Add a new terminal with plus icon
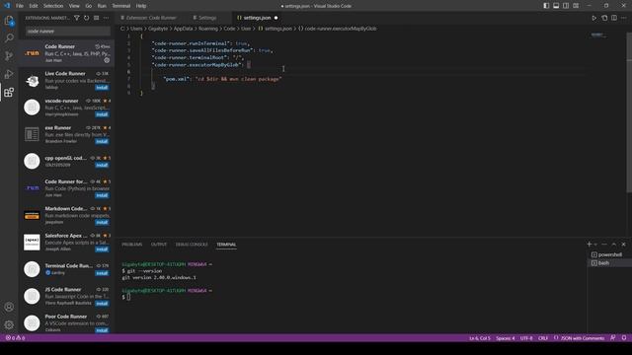The width and height of the screenshot is (632, 355). (589, 244)
